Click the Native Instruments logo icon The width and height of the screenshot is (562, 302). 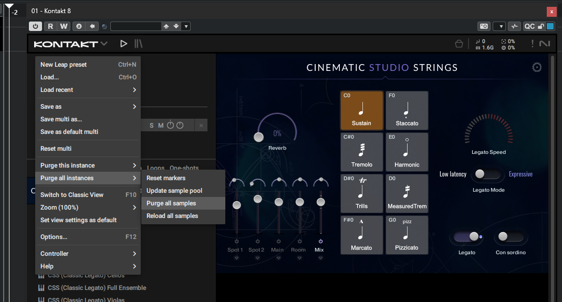tap(544, 44)
